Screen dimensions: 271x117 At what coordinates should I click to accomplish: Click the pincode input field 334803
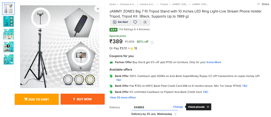(x=151, y=107)
